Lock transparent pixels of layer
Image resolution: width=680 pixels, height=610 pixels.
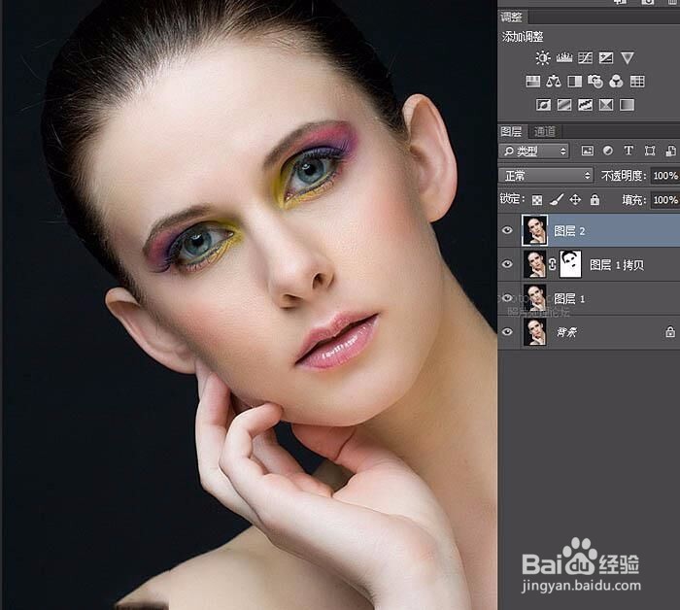tap(537, 200)
